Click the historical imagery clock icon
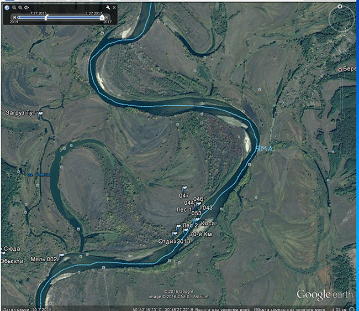 coord(7,8)
